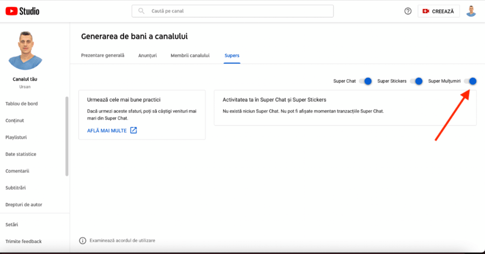Open Examinează acordul de utilizare link

point(122,240)
